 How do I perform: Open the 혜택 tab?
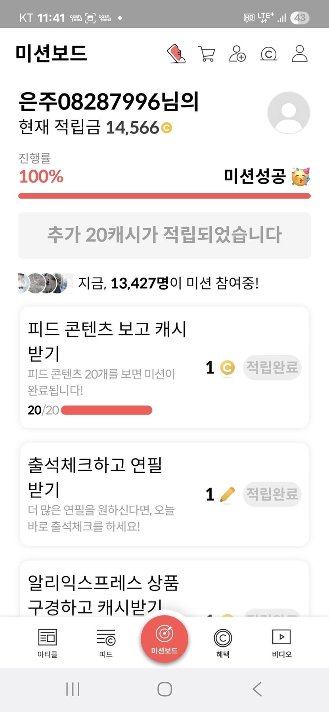223,642
